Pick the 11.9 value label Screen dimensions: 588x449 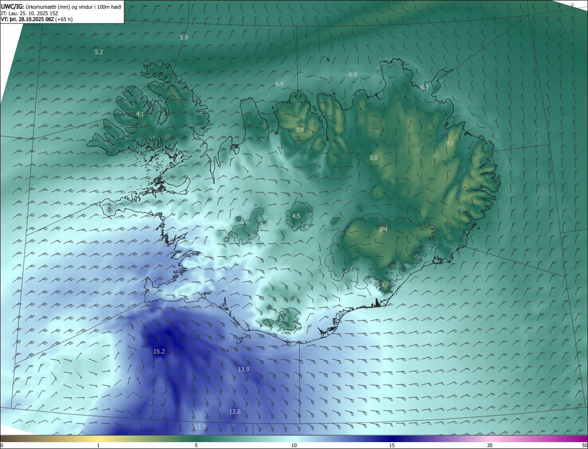200,427
